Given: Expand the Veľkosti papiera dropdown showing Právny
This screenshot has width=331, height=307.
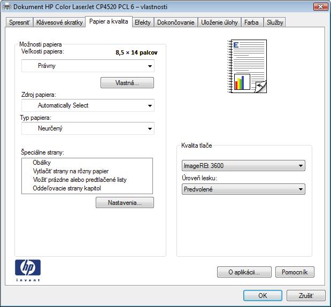Looking at the screenshot, I should tap(88, 66).
